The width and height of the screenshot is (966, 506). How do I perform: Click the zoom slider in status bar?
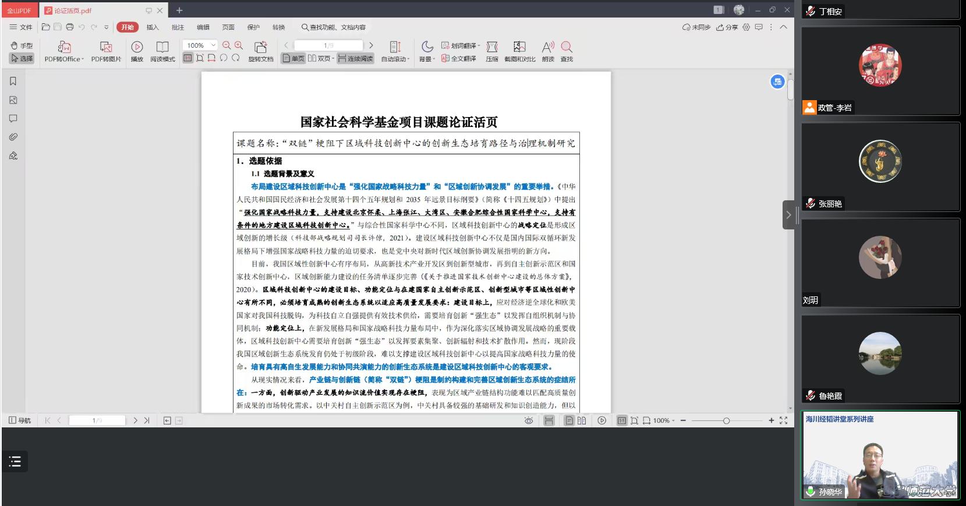pos(726,420)
